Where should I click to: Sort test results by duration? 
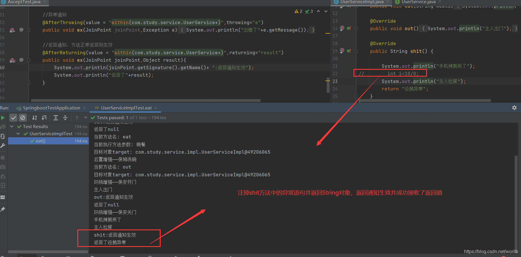(x=44, y=118)
